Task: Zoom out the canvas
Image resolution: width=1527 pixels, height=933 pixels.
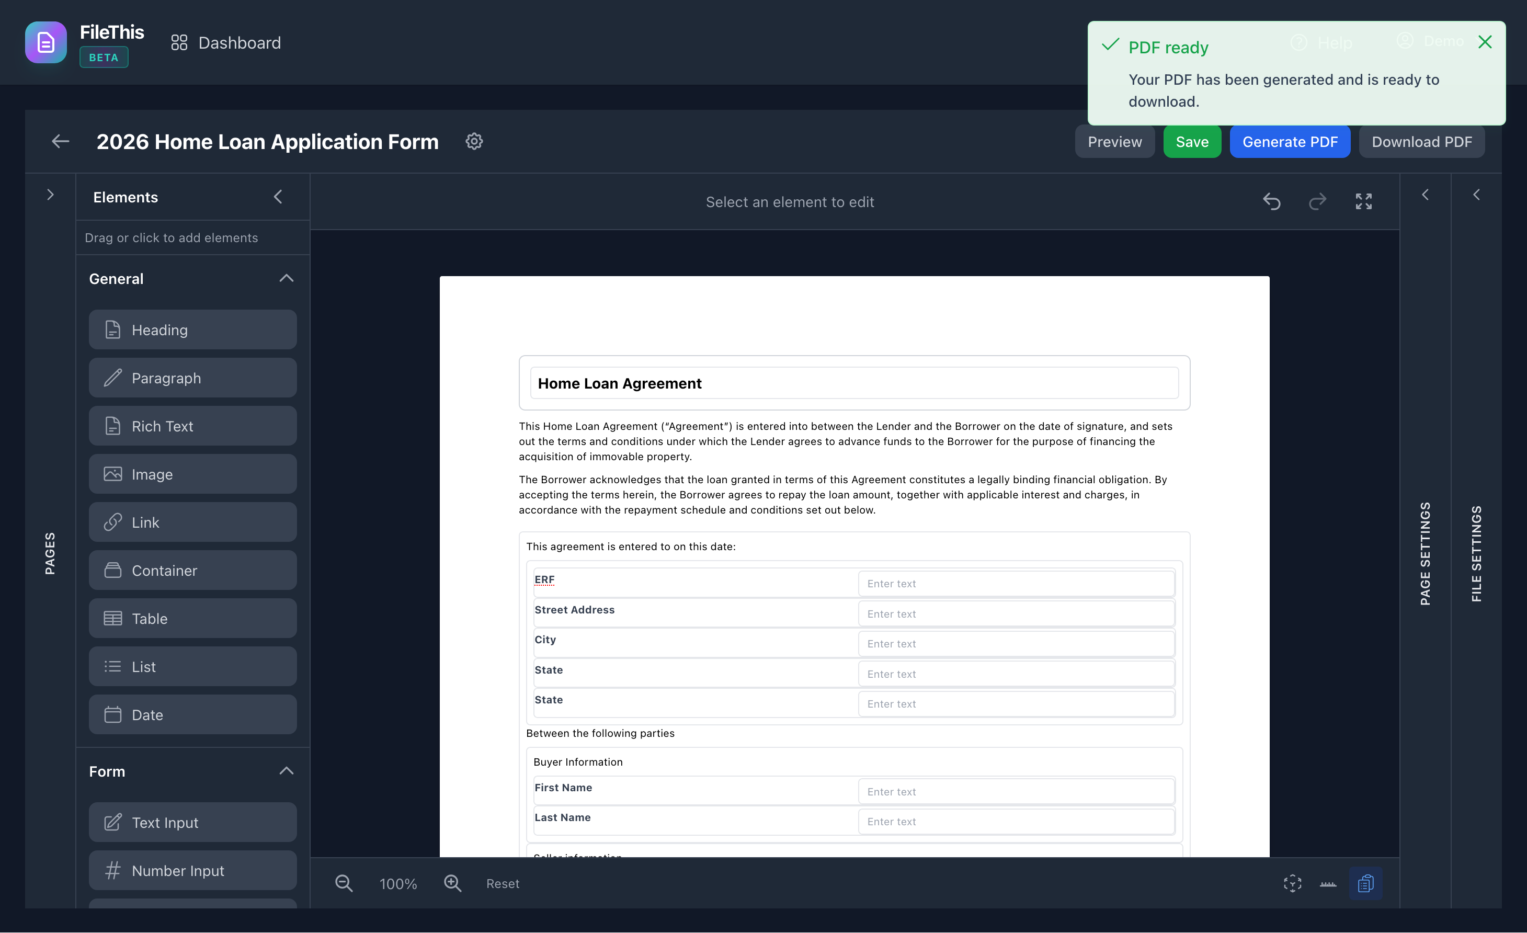Action: (x=344, y=883)
